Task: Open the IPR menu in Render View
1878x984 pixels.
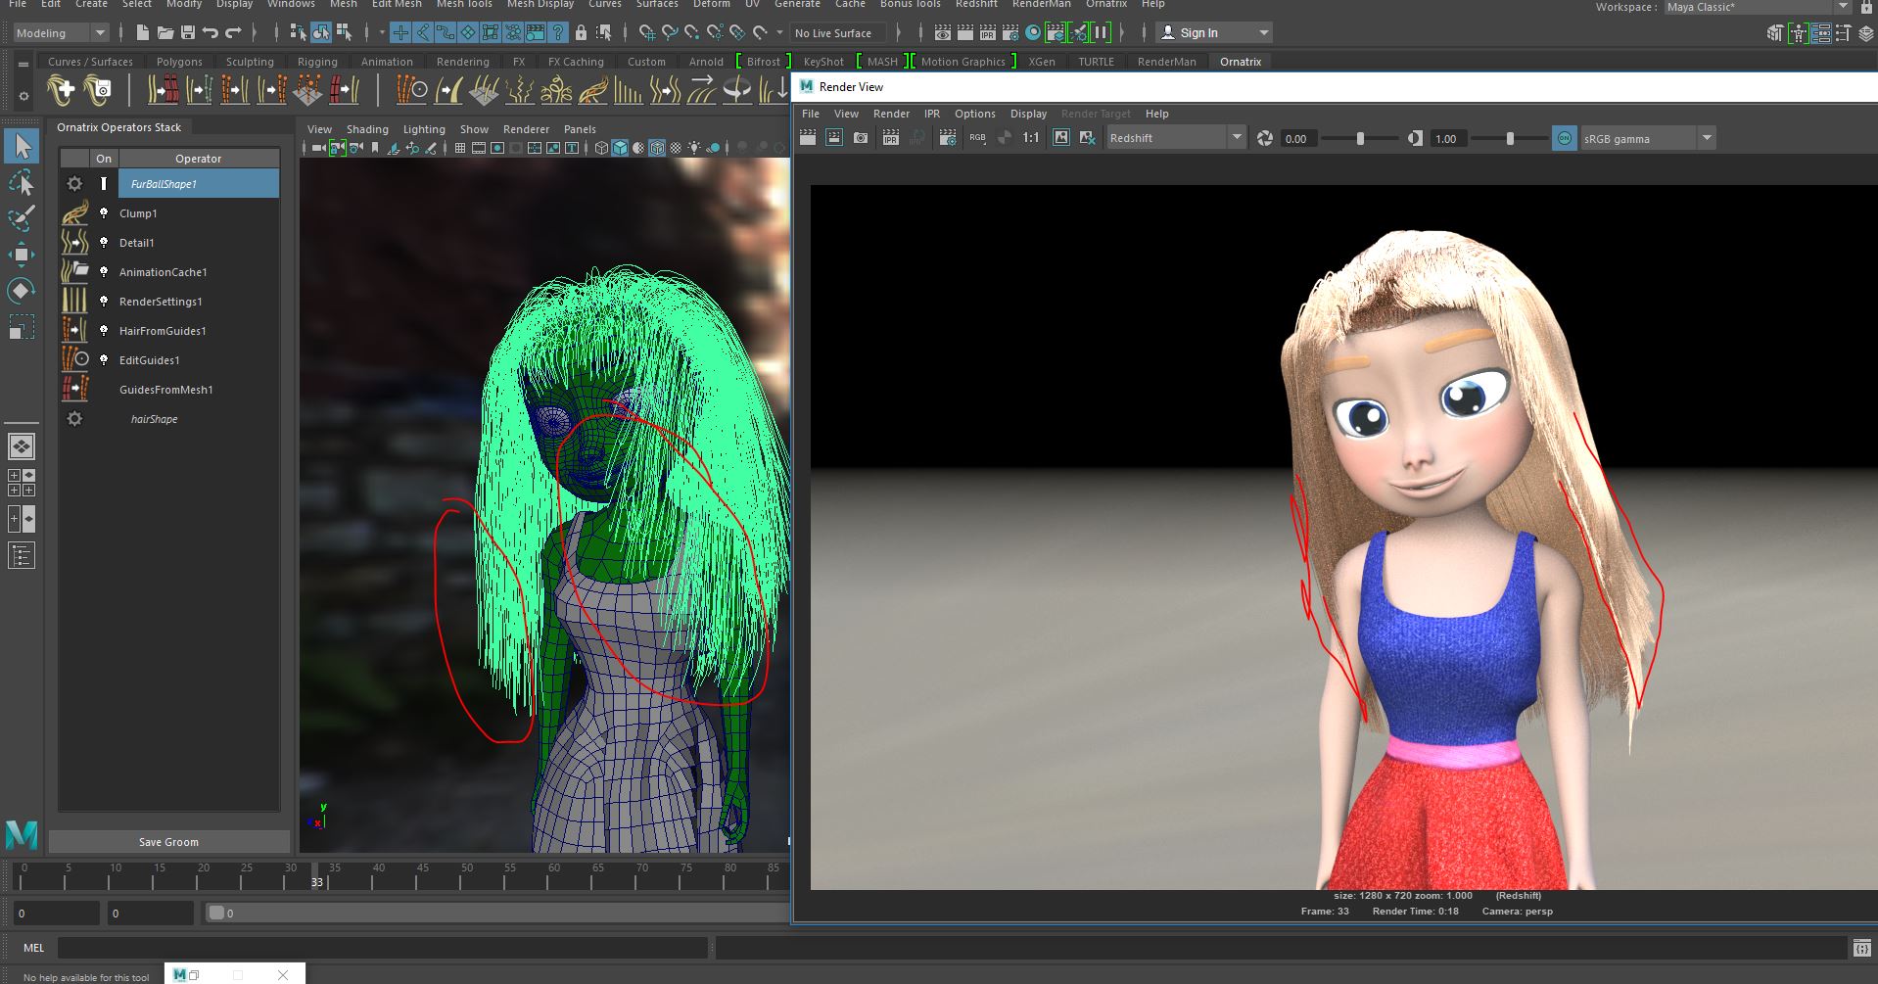Action: [x=931, y=114]
